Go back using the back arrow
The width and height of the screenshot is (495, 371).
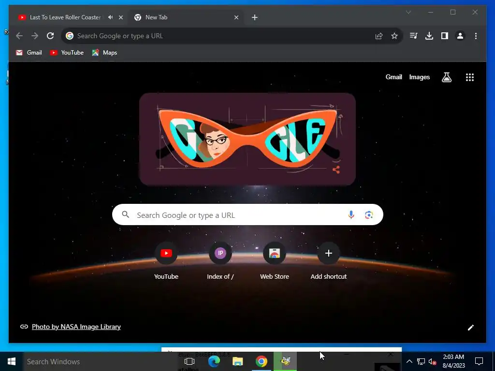click(19, 36)
